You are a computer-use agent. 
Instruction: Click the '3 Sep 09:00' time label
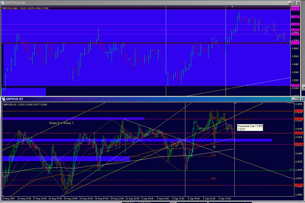click(147, 199)
